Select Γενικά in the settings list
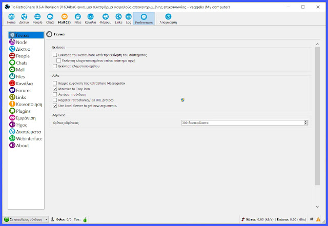This screenshot has height=226, width=328. click(x=26, y=35)
